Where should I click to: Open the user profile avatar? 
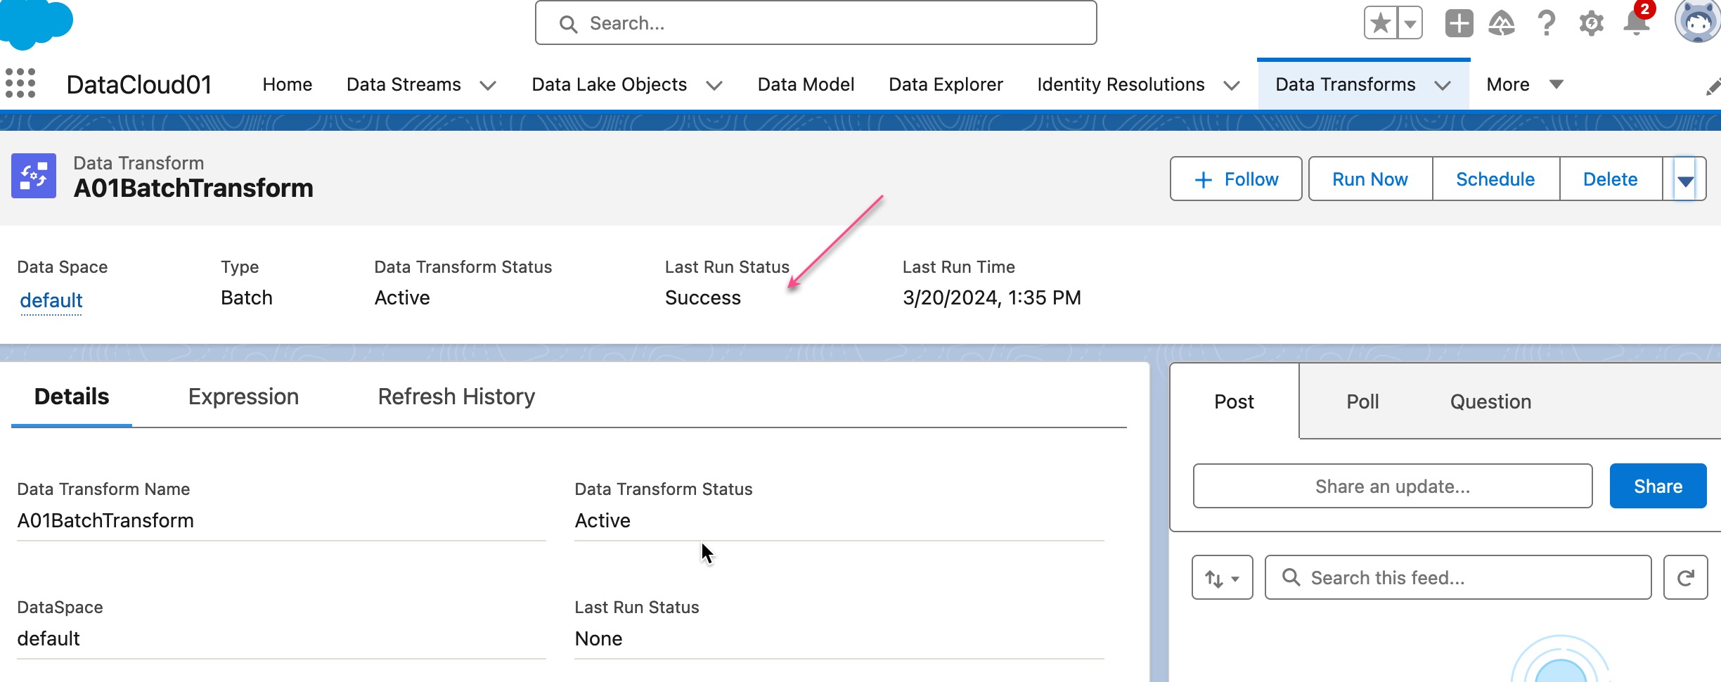pos(1698,21)
